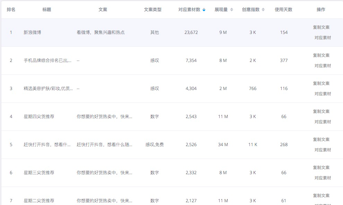343x205 pixels.
Task: Click the 116 usage days value
Action: point(284,89)
